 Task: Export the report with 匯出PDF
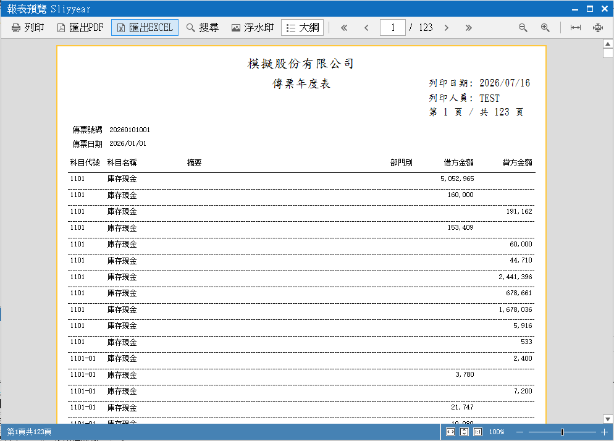(81, 27)
